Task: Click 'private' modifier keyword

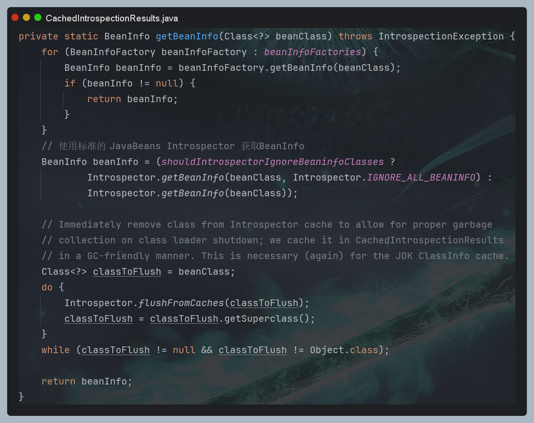Action: tap(39, 37)
